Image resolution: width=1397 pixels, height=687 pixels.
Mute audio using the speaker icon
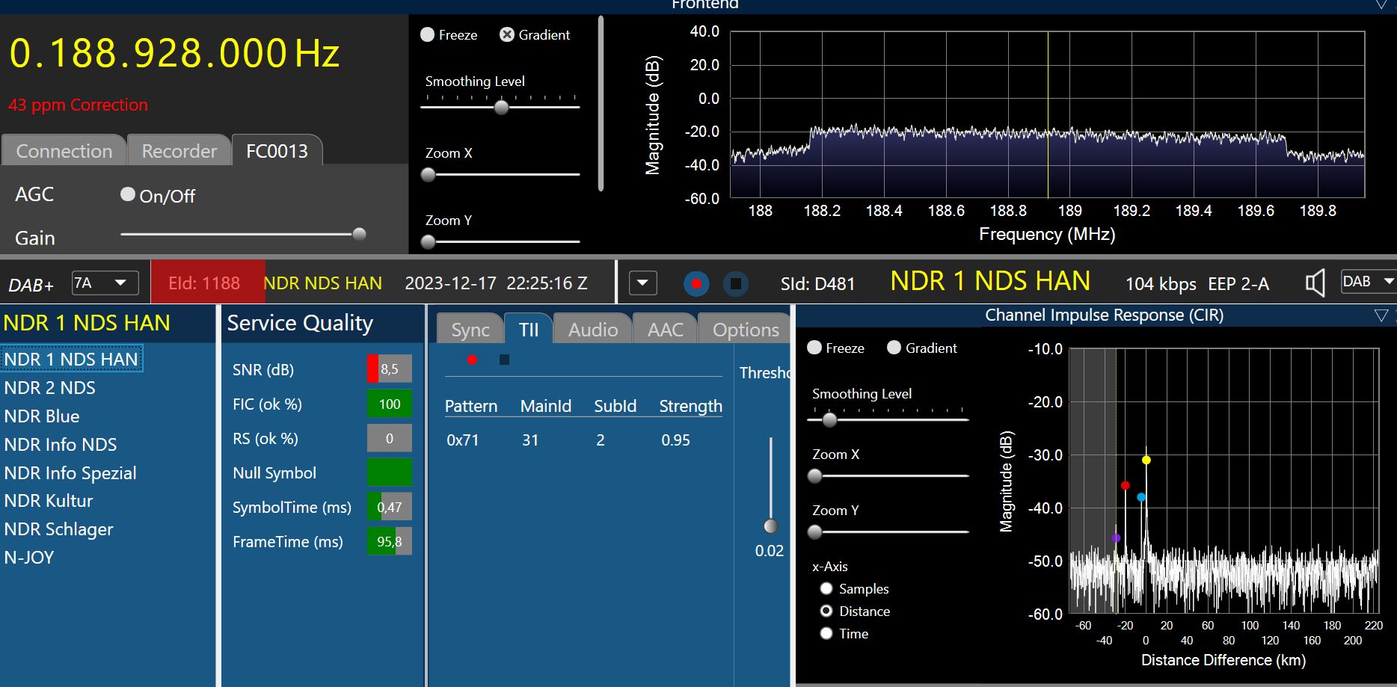1315,283
